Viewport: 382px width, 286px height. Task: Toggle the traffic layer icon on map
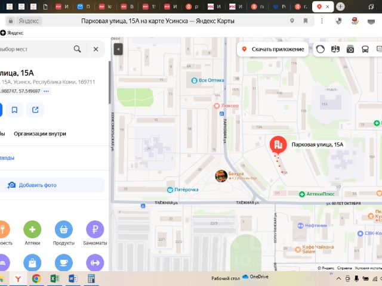click(x=320, y=49)
